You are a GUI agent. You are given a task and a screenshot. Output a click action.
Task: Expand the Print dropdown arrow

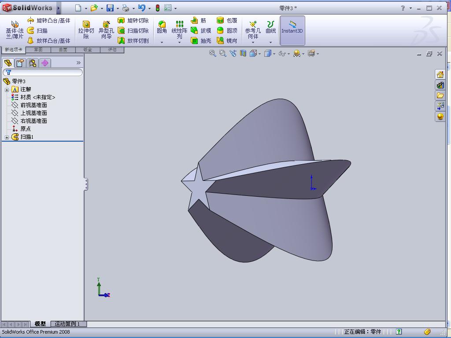(133, 8)
